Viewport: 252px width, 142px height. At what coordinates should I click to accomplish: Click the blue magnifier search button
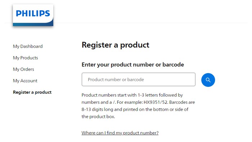click(208, 80)
